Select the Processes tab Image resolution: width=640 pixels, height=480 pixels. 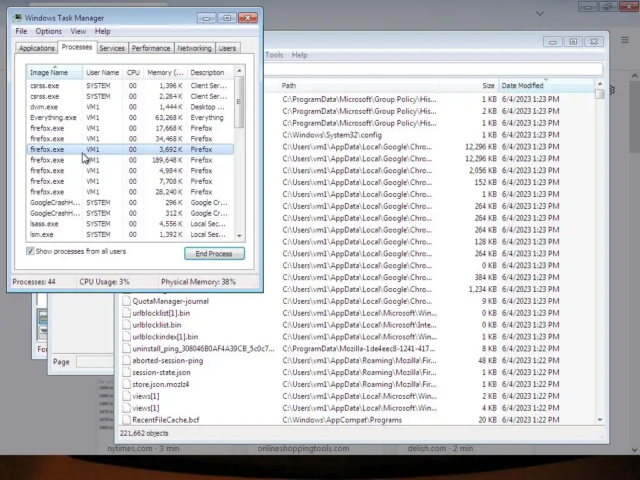point(77,47)
